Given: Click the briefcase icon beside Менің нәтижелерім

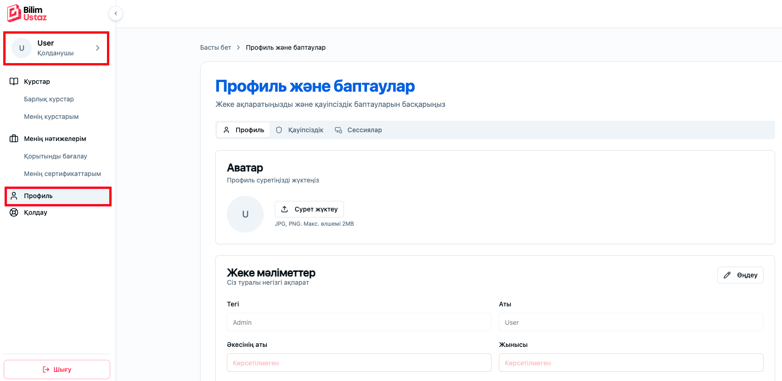Looking at the screenshot, I should pos(14,139).
